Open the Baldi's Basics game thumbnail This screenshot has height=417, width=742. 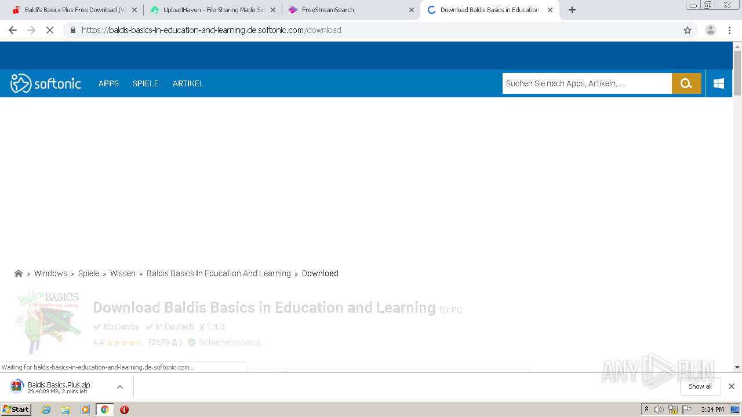(48, 321)
